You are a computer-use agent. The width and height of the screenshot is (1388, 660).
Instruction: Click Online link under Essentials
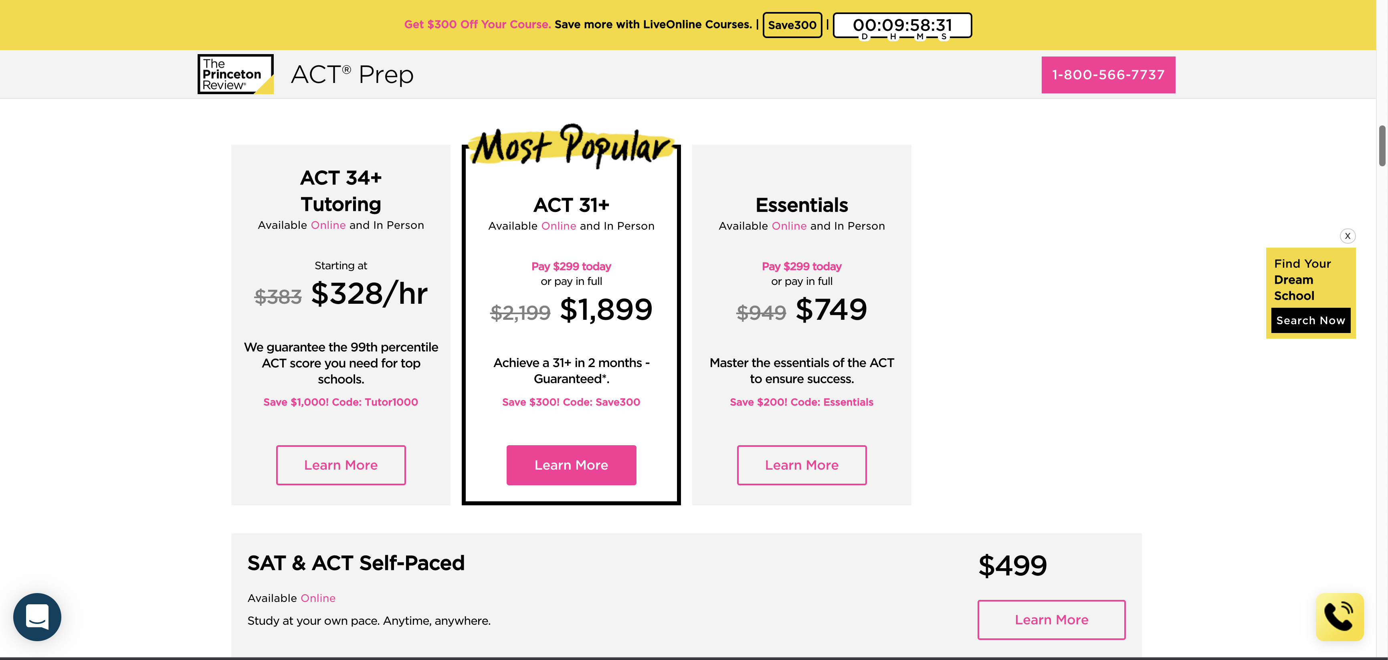pos(789,226)
